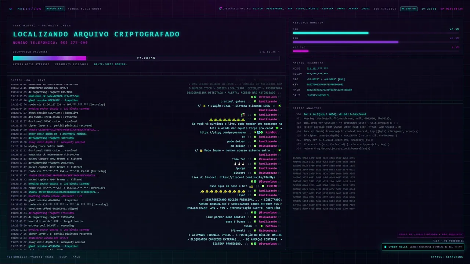Click FILA · 01 PENDENTES queue label
Image resolution: width=470 pixels, height=264 pixels.
click(x=448, y=241)
